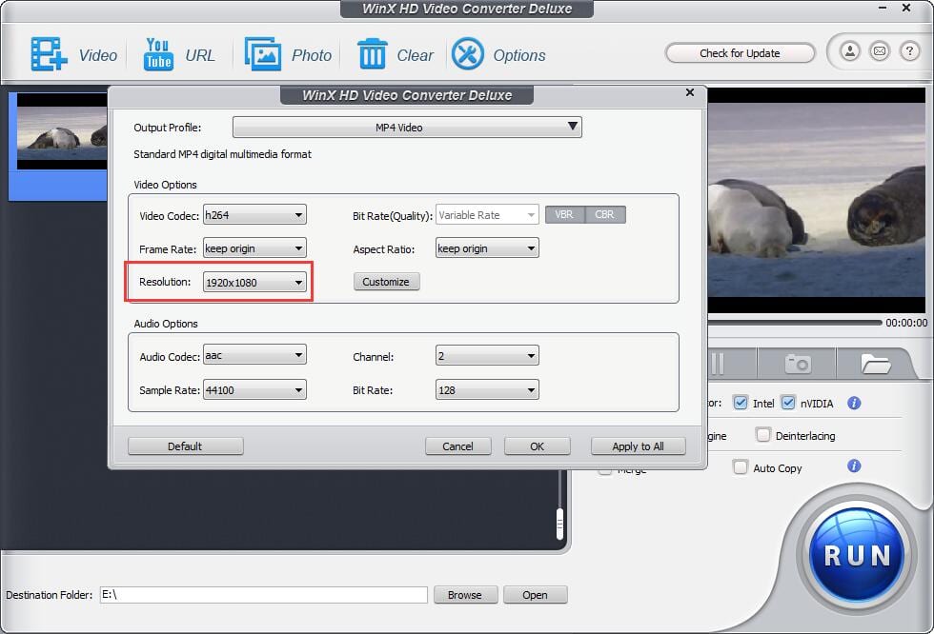This screenshot has width=934, height=634.
Task: Enable the Auto Copy checkbox
Action: (x=740, y=466)
